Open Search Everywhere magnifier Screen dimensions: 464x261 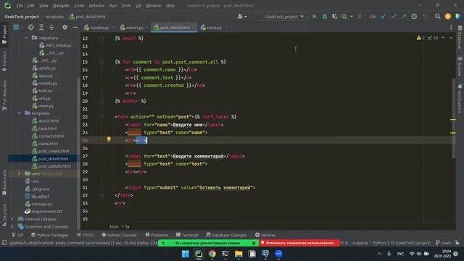tap(437, 17)
